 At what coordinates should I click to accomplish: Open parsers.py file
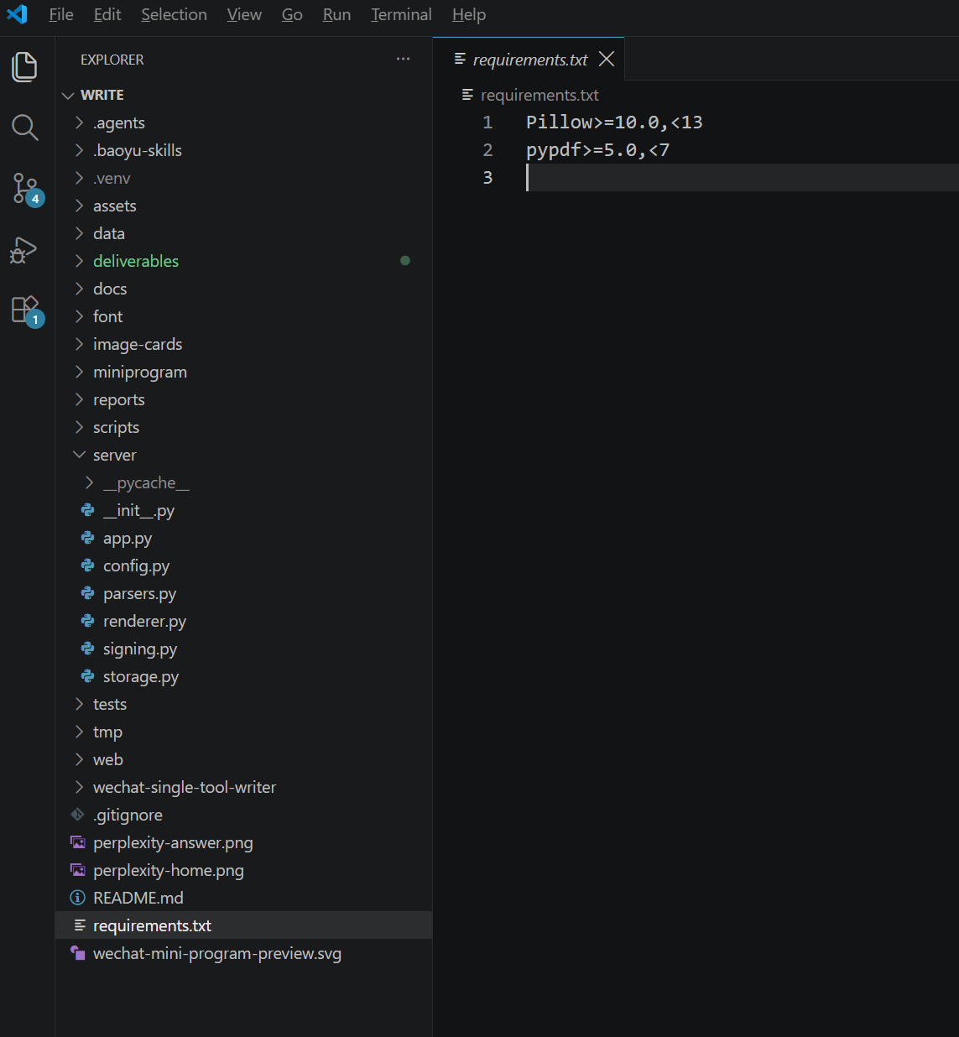[x=243, y=593]
